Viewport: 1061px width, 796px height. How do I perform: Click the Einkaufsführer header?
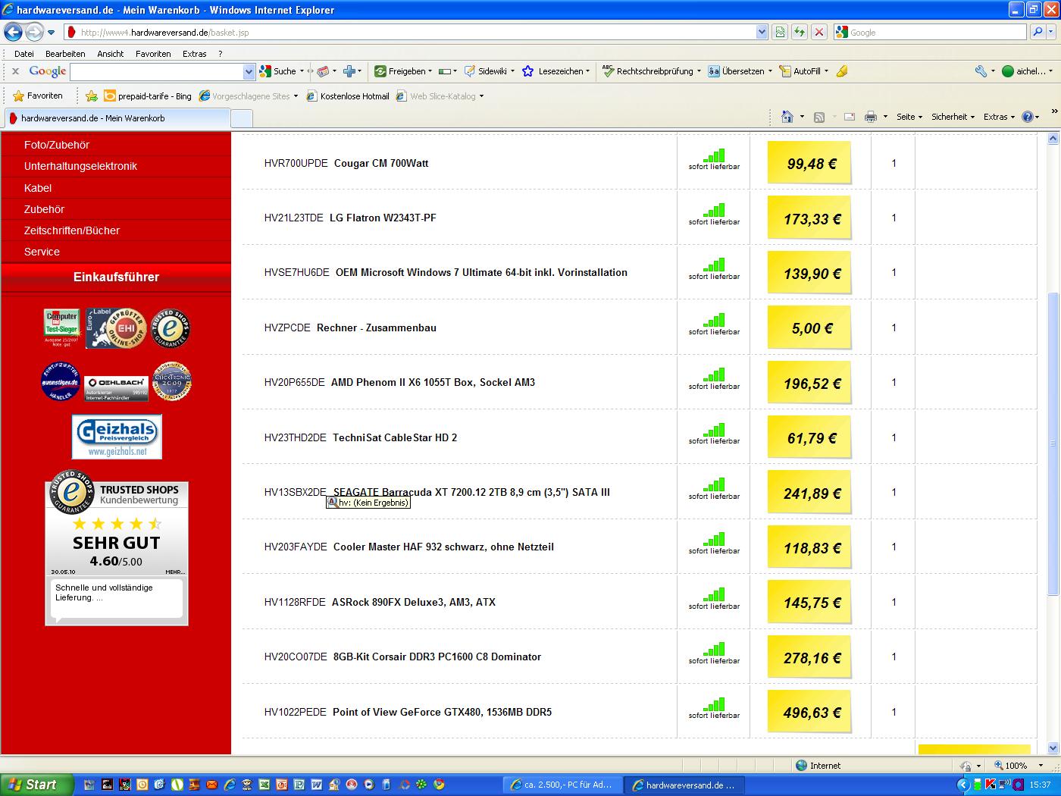coord(116,277)
